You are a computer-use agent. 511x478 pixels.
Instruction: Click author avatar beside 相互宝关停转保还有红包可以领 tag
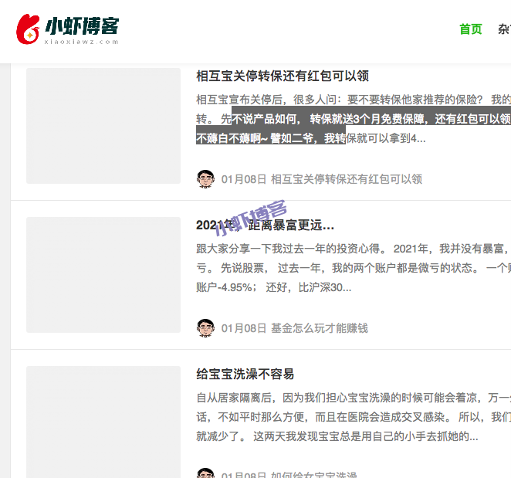coord(205,179)
